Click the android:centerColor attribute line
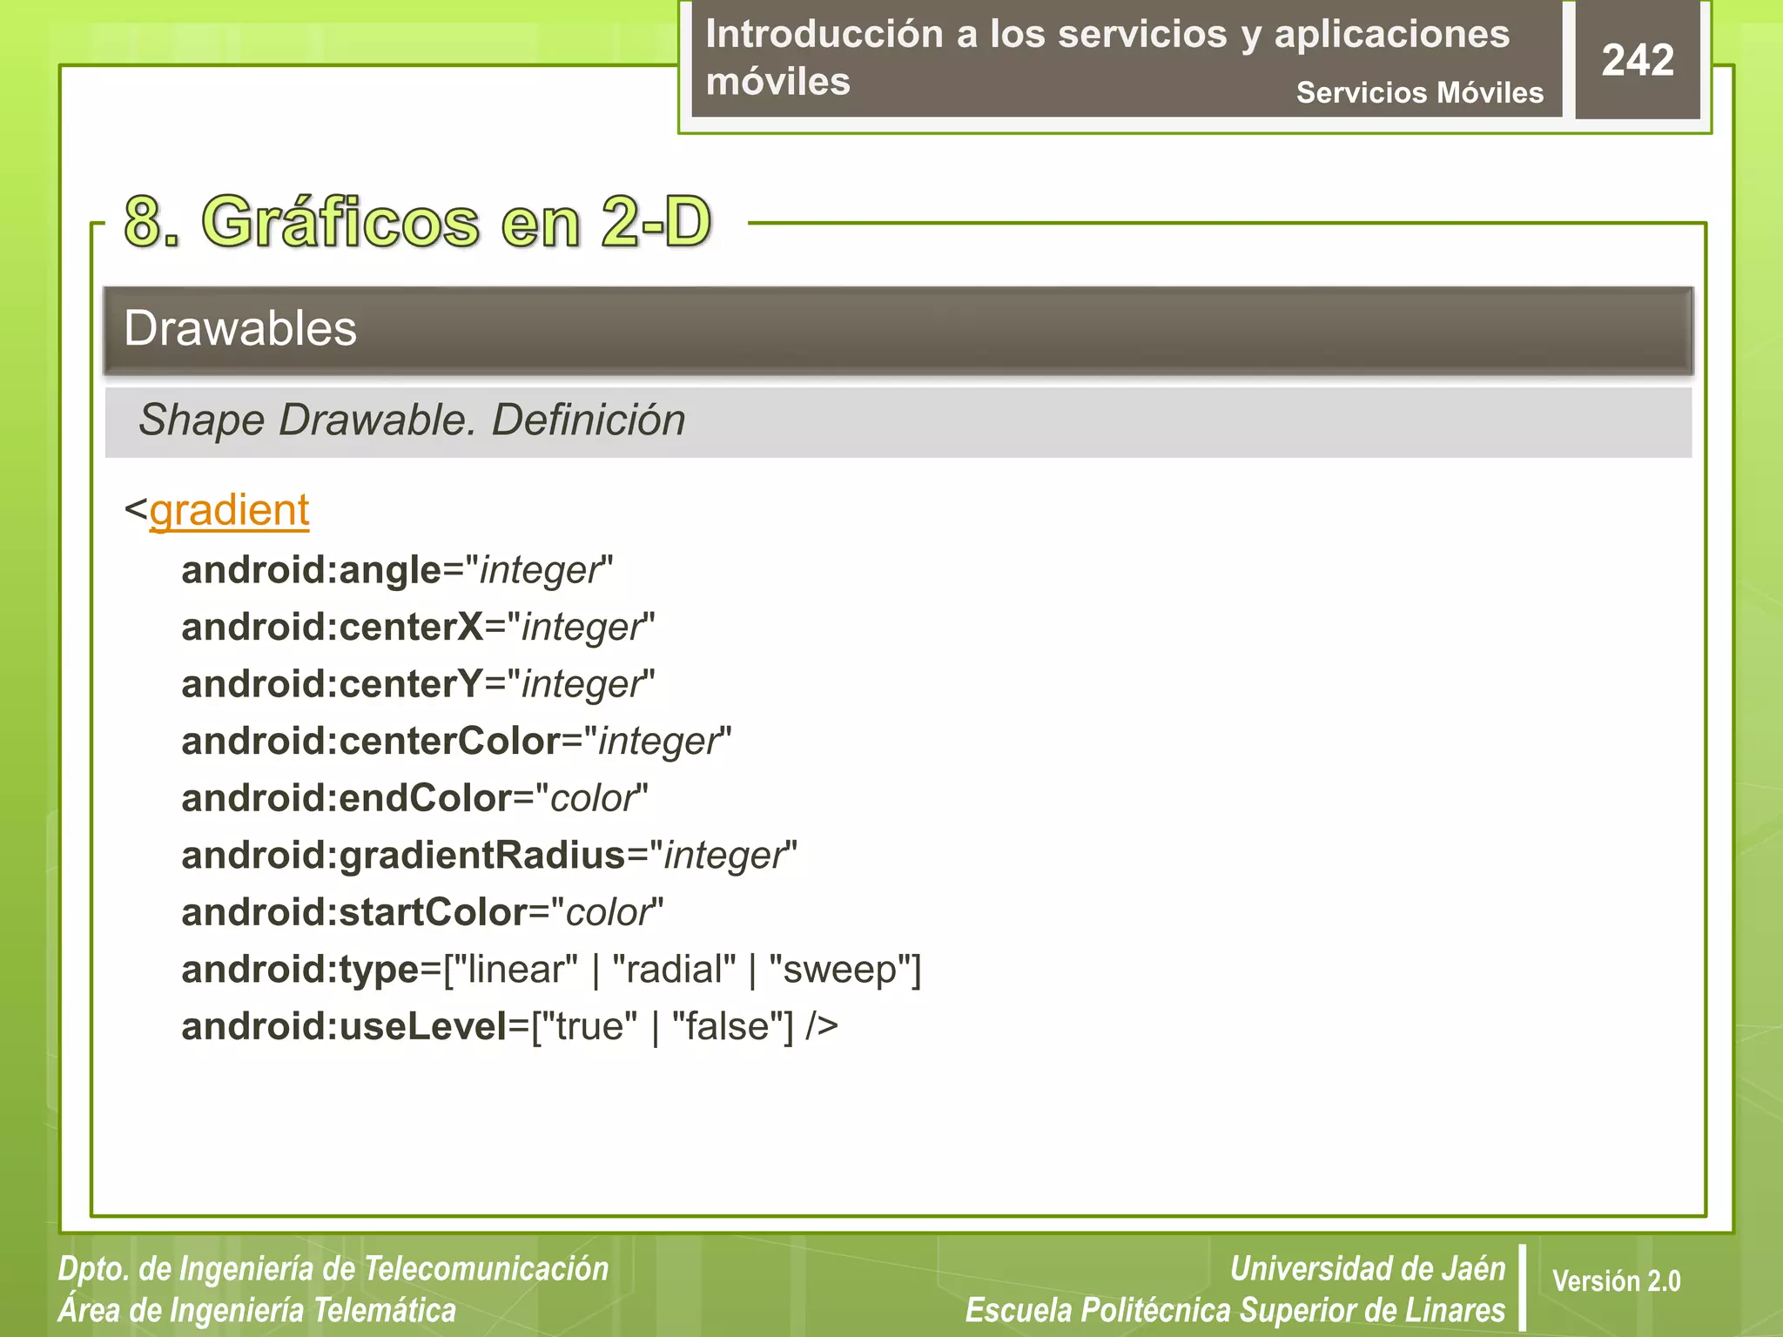 click(456, 742)
